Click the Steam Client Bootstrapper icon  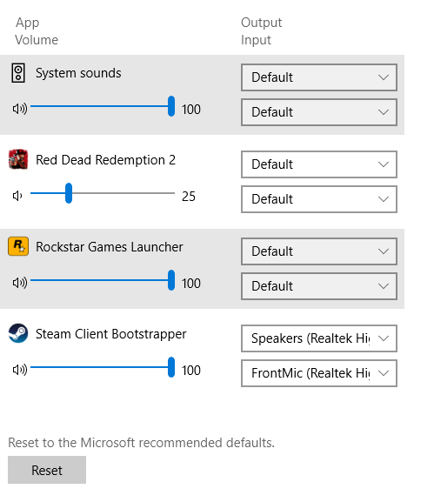(18, 333)
